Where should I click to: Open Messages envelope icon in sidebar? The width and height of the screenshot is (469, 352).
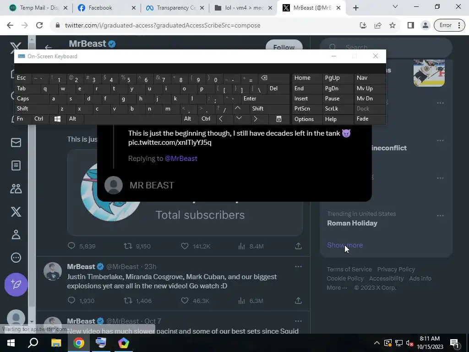(16, 143)
